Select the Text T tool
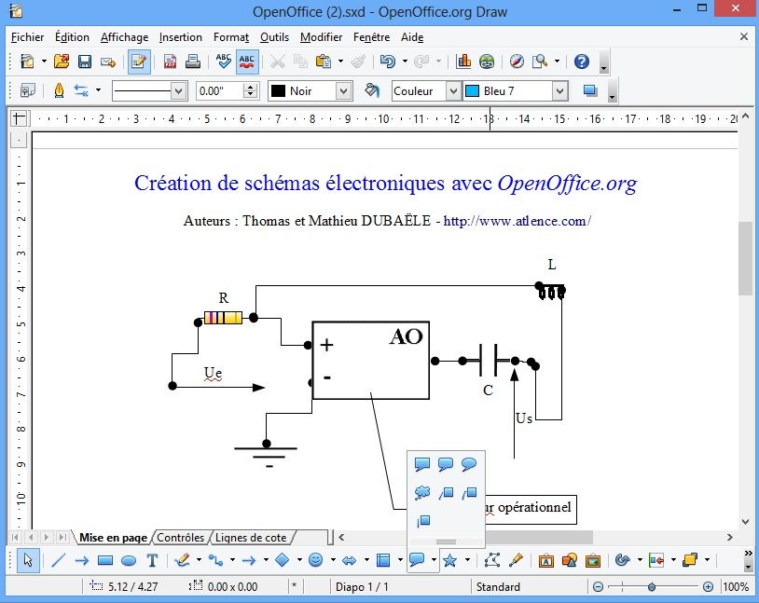 coord(152,560)
